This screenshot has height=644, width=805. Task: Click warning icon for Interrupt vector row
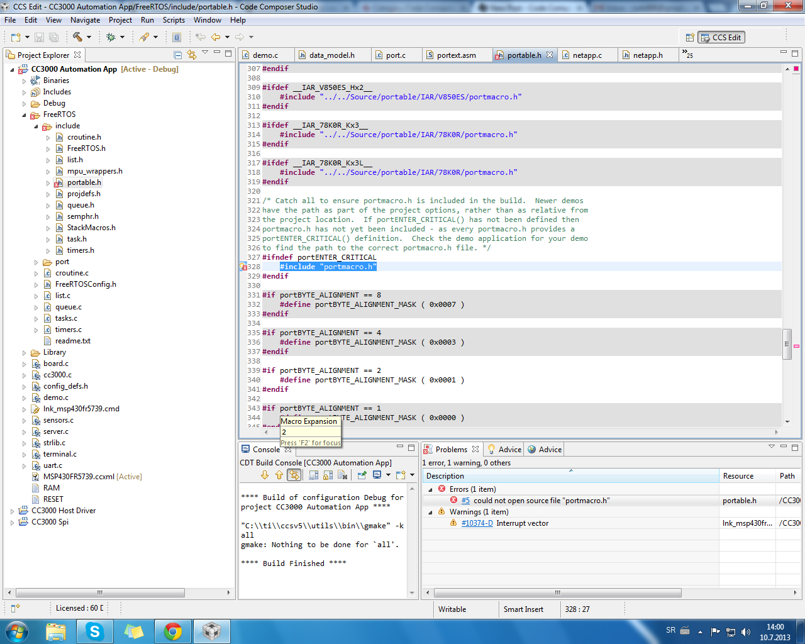coord(453,523)
